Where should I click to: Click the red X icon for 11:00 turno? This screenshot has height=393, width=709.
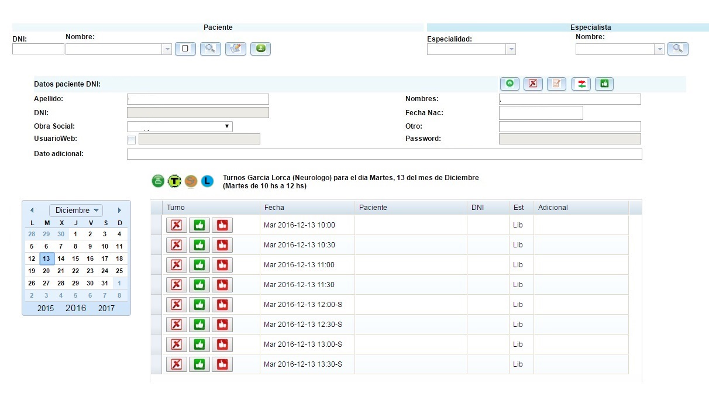177,265
